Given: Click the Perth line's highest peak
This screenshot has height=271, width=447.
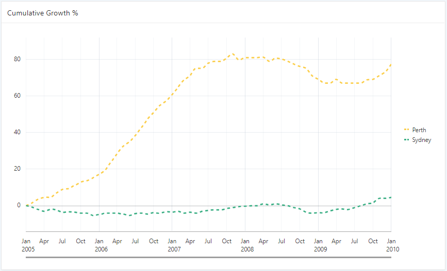Looking at the screenshot, I should point(233,53).
